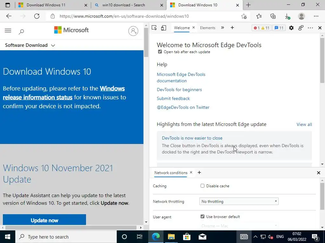Open a new browser tab
This screenshot has width=325, height=243.
click(x=248, y=5)
